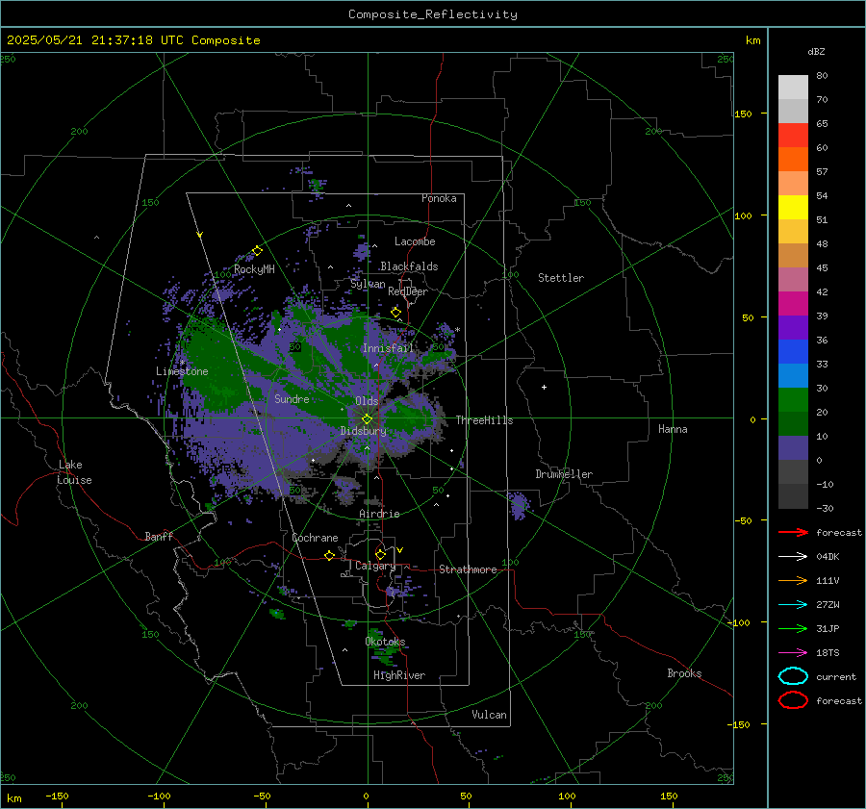Pick the light blue dBZ swatch
Screen dimensions: 866x809
pos(793,375)
